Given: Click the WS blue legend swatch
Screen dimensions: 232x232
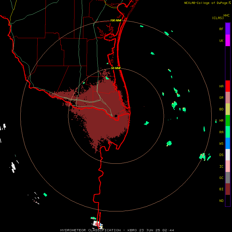Looking at the screenshot, I should point(228,143).
